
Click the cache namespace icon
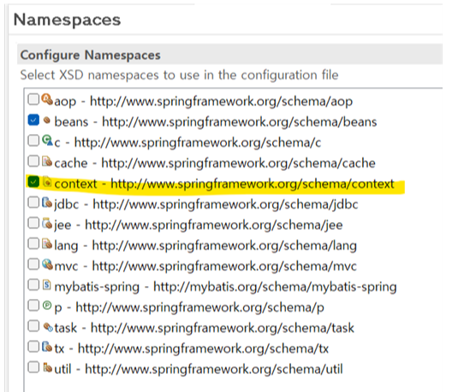pos(47,161)
